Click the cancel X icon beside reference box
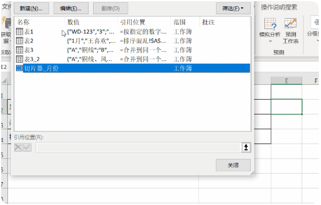 [18, 147]
